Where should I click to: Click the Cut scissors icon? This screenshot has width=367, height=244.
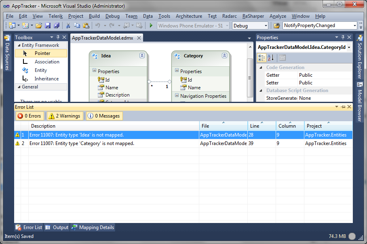pyautogui.click(x=68, y=25)
